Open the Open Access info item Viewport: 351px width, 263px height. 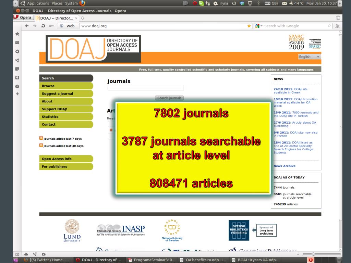(66, 159)
